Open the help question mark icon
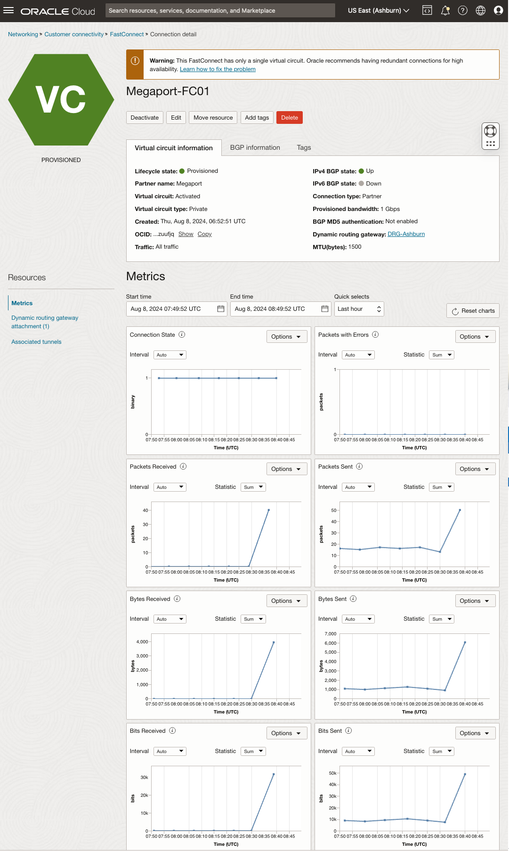 (x=463, y=10)
